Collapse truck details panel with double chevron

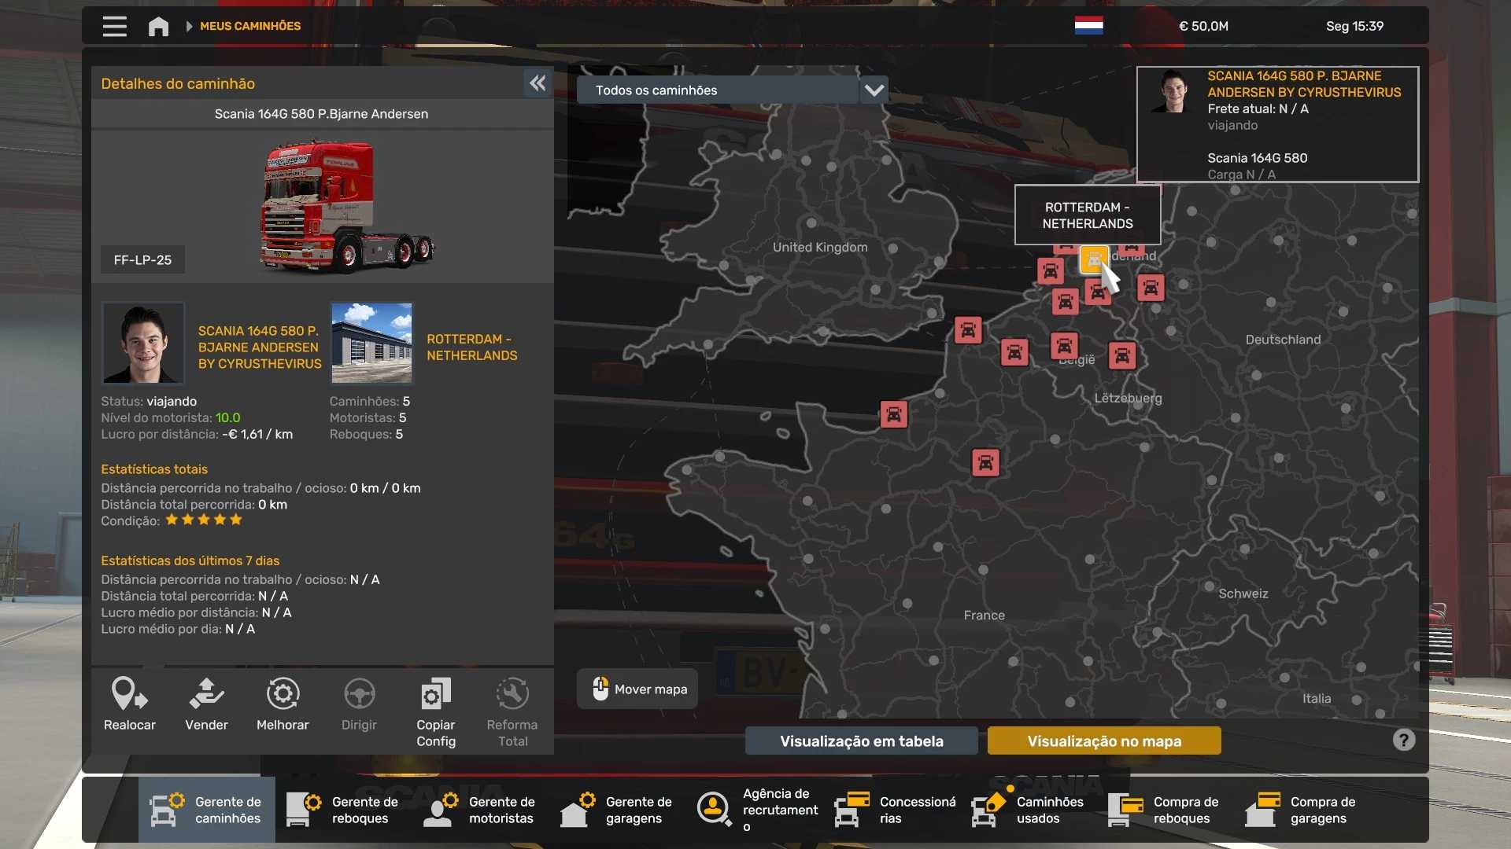click(x=538, y=83)
